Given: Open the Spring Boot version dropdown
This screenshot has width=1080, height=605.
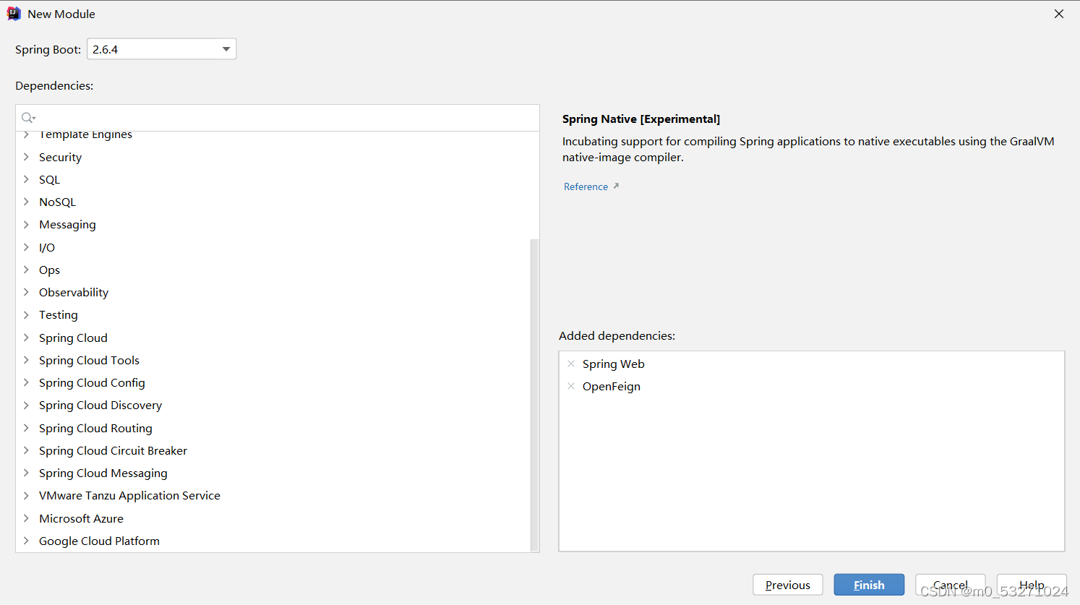Looking at the screenshot, I should tap(226, 49).
